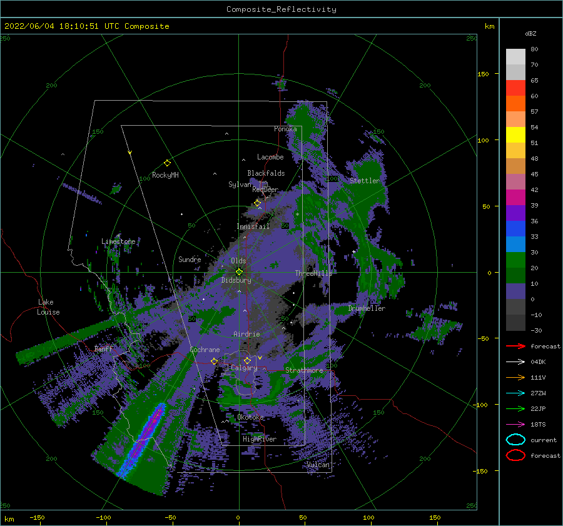The image size is (563, 526).
Task: Select the green 22JP arrow symbol
Action: (x=515, y=408)
